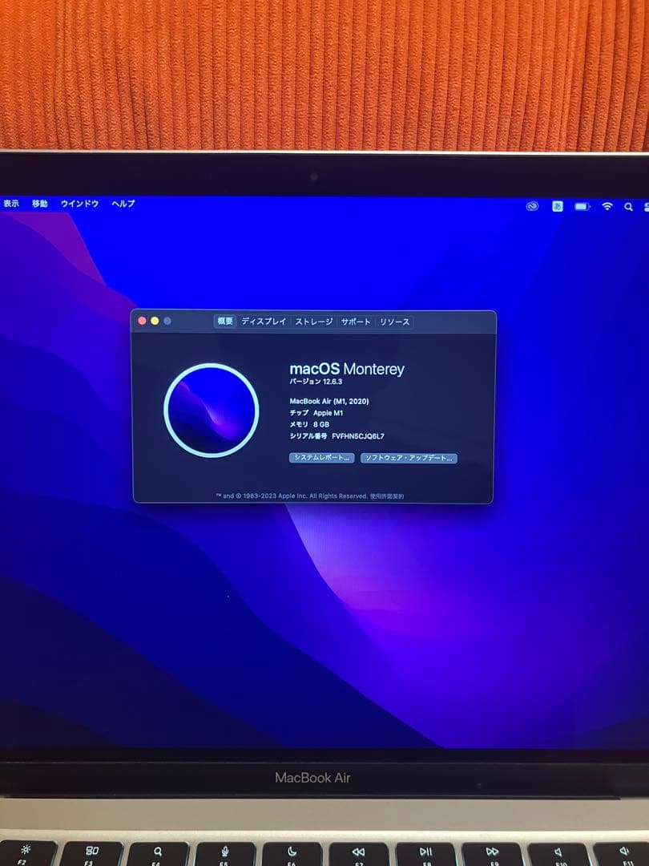This screenshot has height=866, width=649.
Task: Open Spotlight search magnifier icon
Action: click(629, 207)
